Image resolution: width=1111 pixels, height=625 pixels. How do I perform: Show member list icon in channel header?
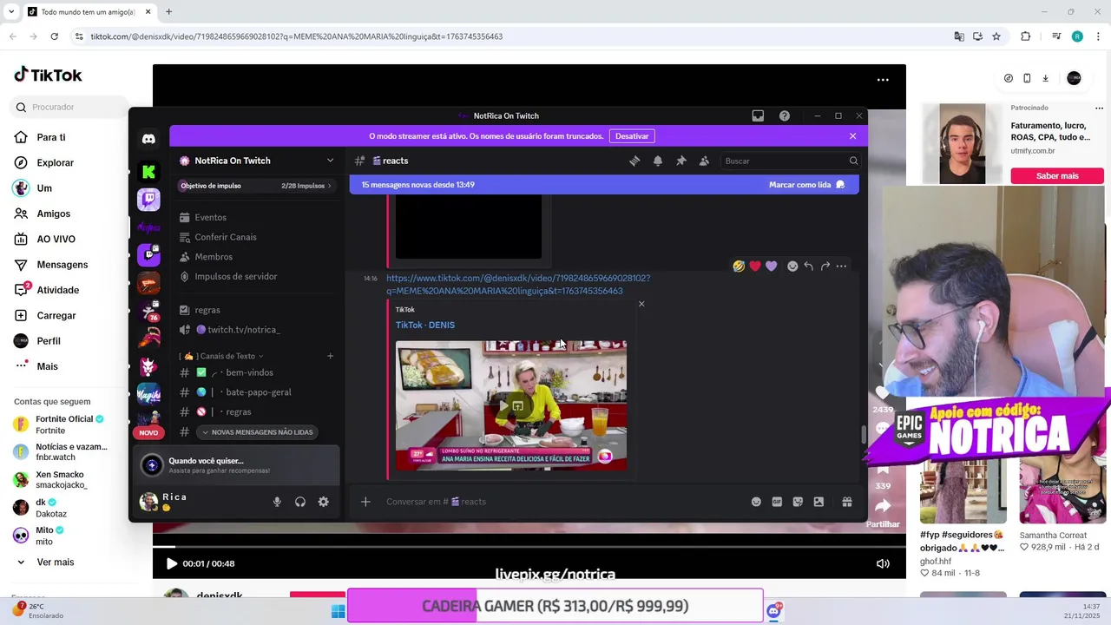tap(704, 161)
